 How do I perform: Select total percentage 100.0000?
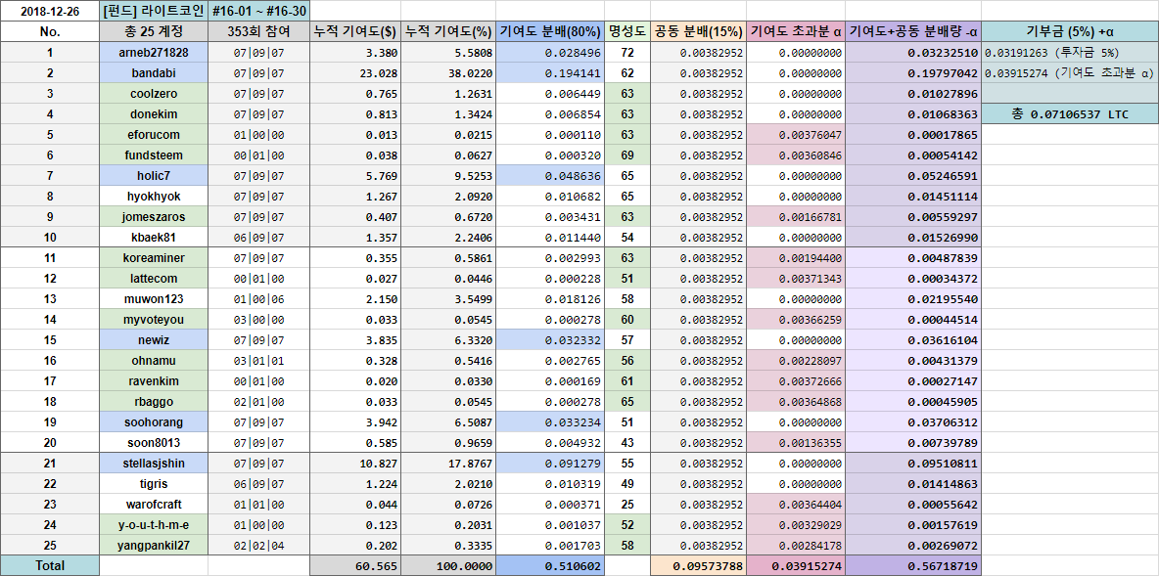(448, 565)
